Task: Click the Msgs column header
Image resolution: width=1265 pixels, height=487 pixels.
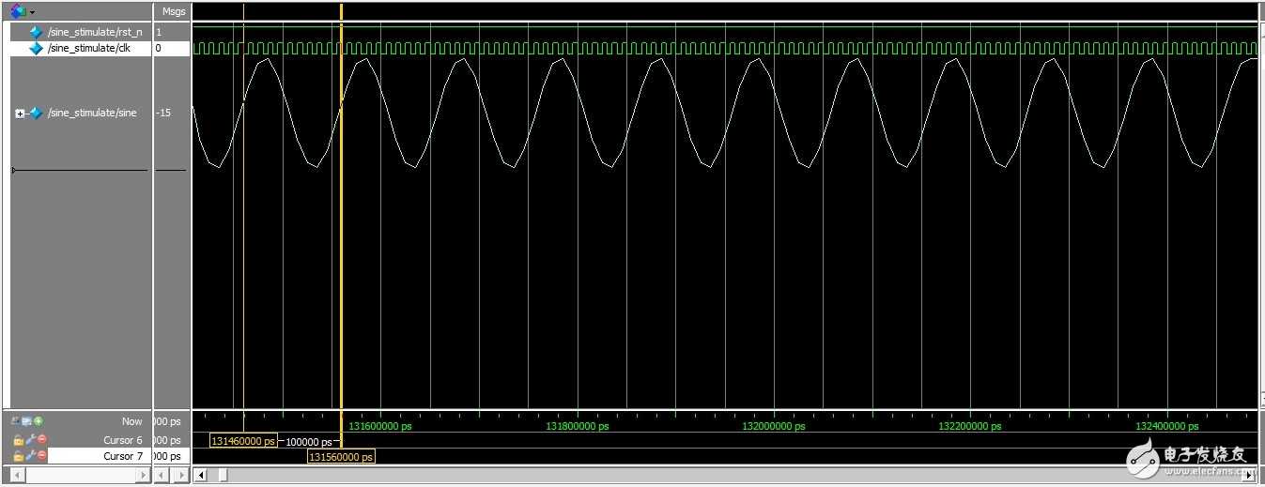Action: pyautogui.click(x=172, y=11)
